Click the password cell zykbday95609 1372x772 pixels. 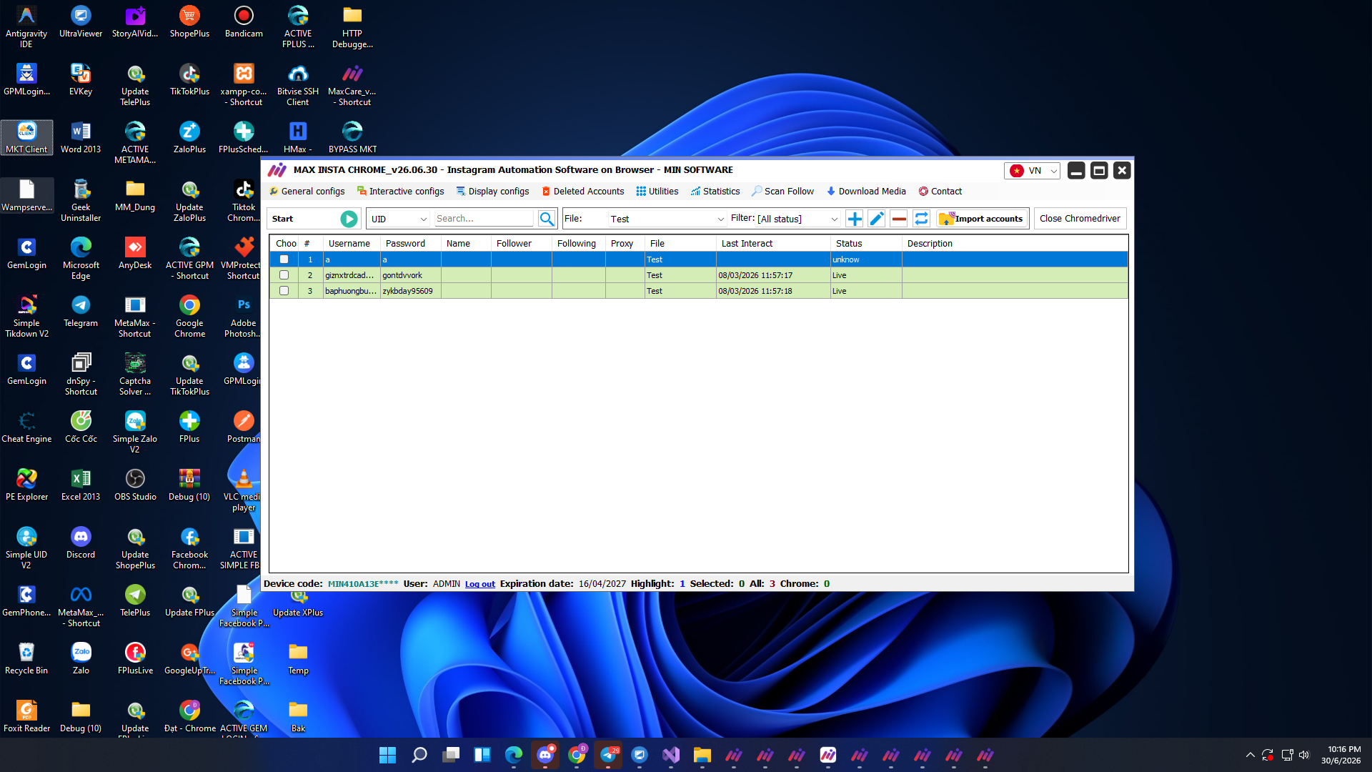pyautogui.click(x=410, y=291)
